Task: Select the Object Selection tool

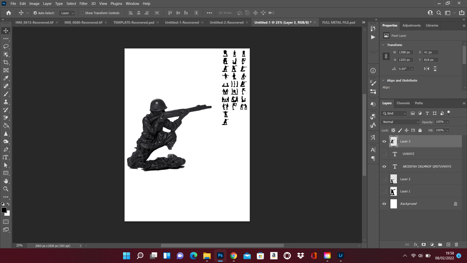Action: coord(6,54)
